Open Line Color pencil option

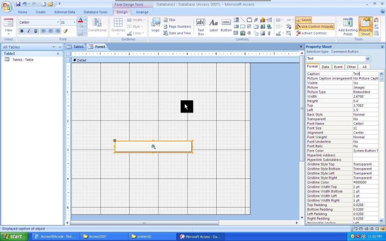click(x=279, y=33)
